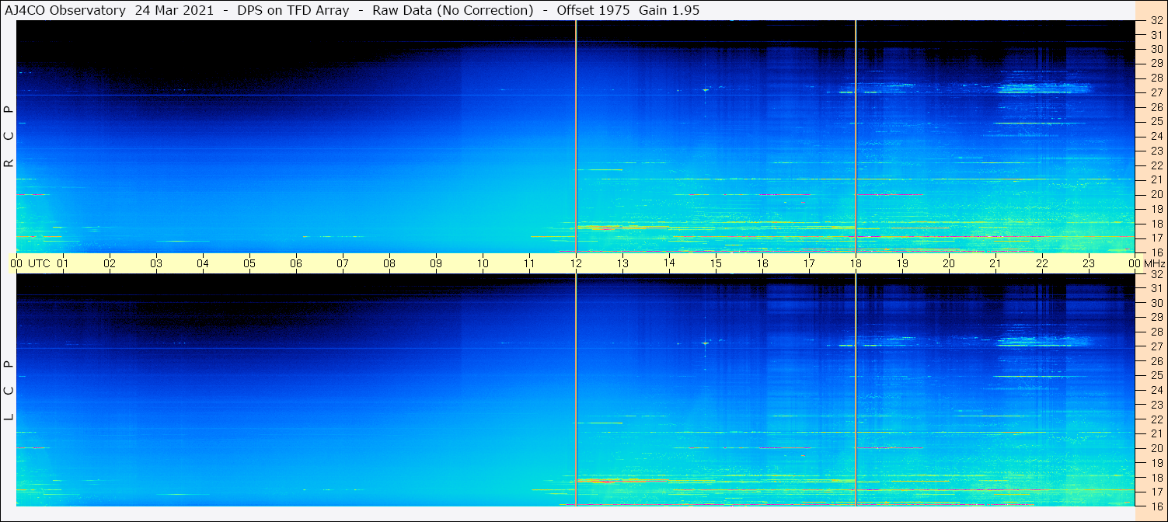Select hour 15 on the time axis
The height and width of the screenshot is (522, 1168).
point(716,263)
